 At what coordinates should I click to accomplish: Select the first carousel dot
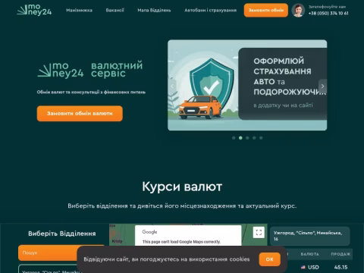(234, 138)
